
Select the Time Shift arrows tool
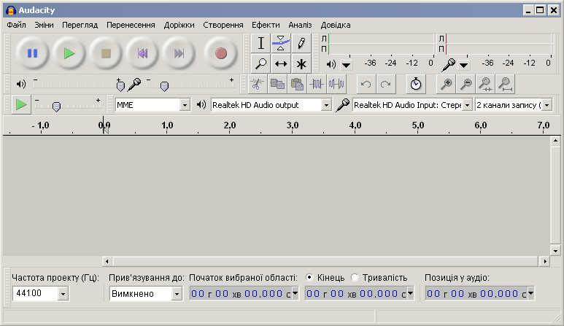[281, 64]
